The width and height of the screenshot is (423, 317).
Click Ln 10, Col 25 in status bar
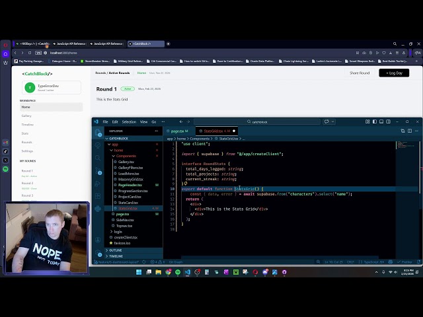[333, 262]
